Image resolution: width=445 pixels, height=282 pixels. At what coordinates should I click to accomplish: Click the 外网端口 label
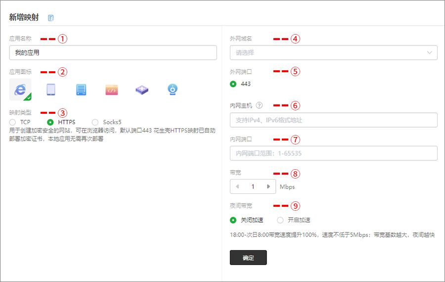coord(241,72)
